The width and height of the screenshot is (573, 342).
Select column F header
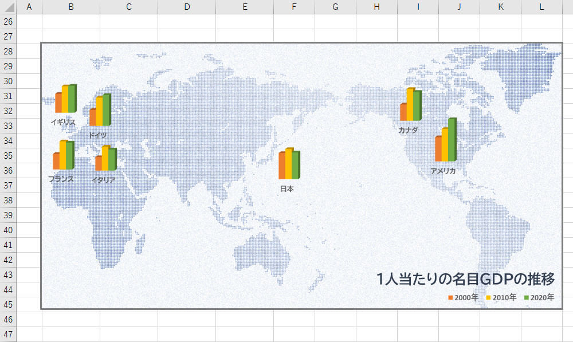[x=294, y=7]
